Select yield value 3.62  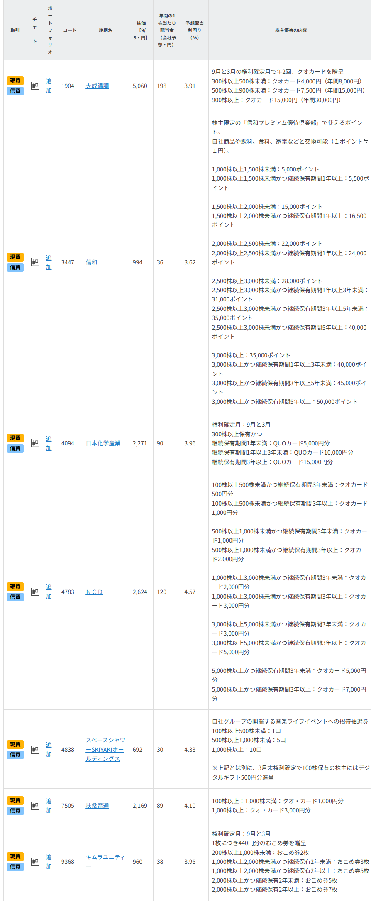pyautogui.click(x=190, y=262)
